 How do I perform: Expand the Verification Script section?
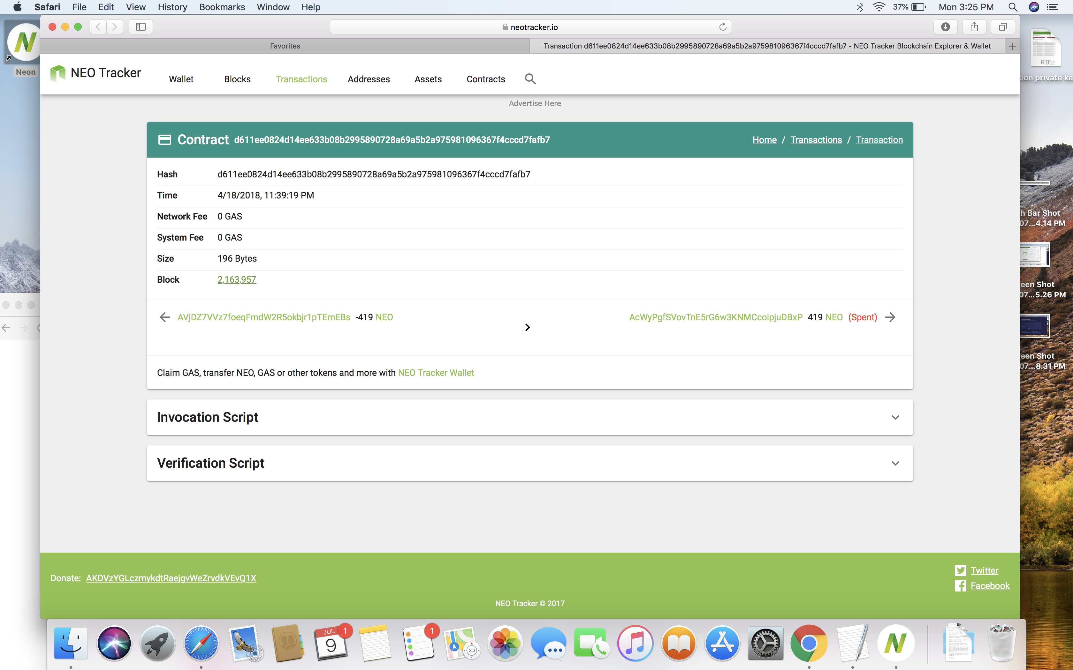[x=530, y=464]
